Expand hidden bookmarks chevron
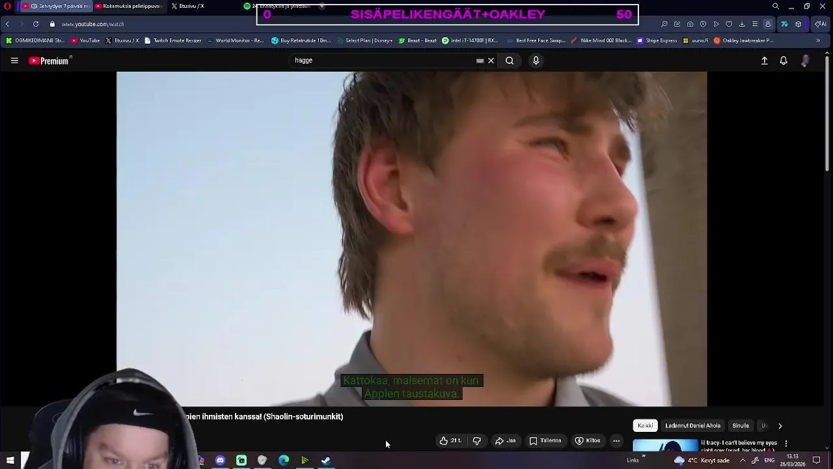 [818, 40]
